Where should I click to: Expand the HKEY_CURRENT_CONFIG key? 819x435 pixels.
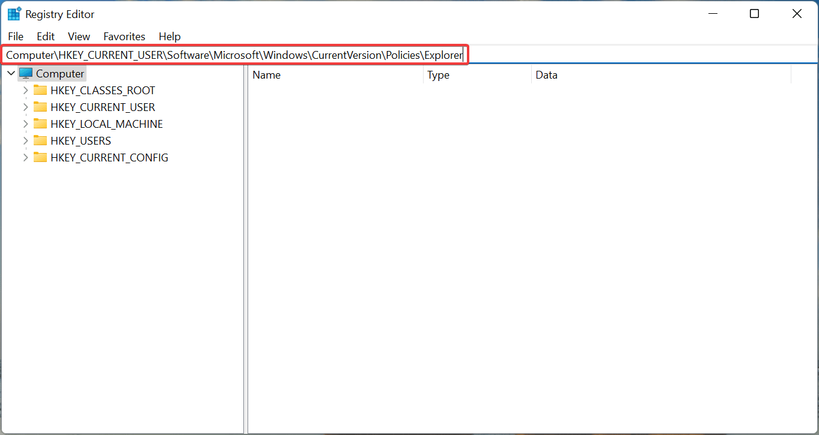click(x=25, y=158)
